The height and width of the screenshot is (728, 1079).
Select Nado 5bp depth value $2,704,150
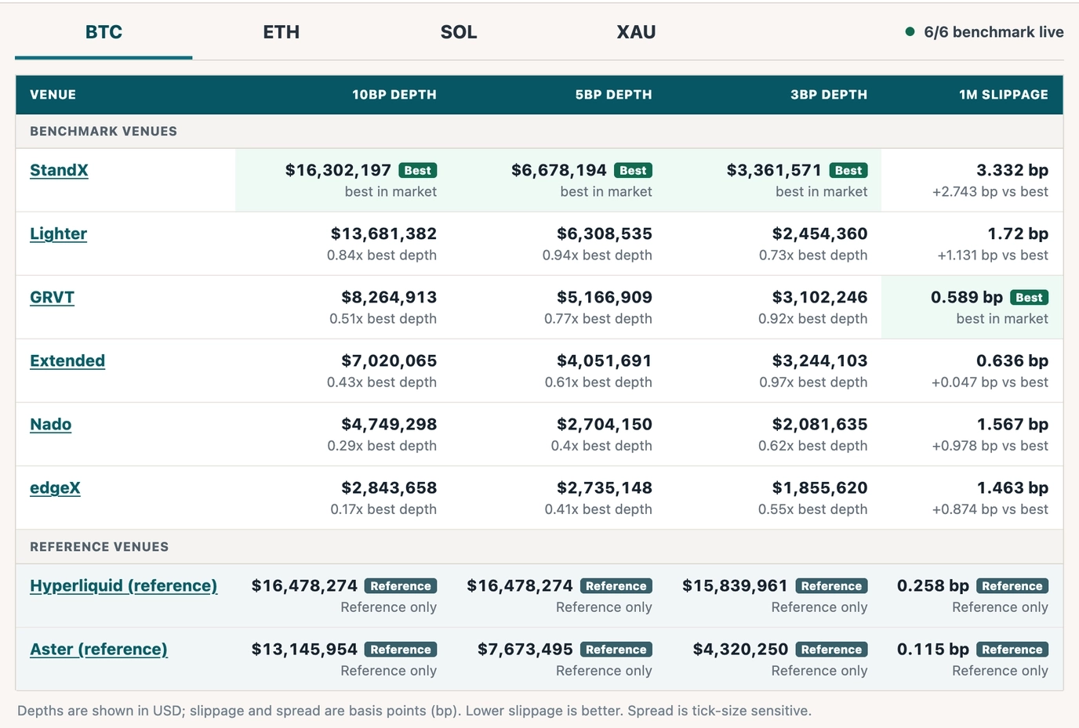(605, 424)
